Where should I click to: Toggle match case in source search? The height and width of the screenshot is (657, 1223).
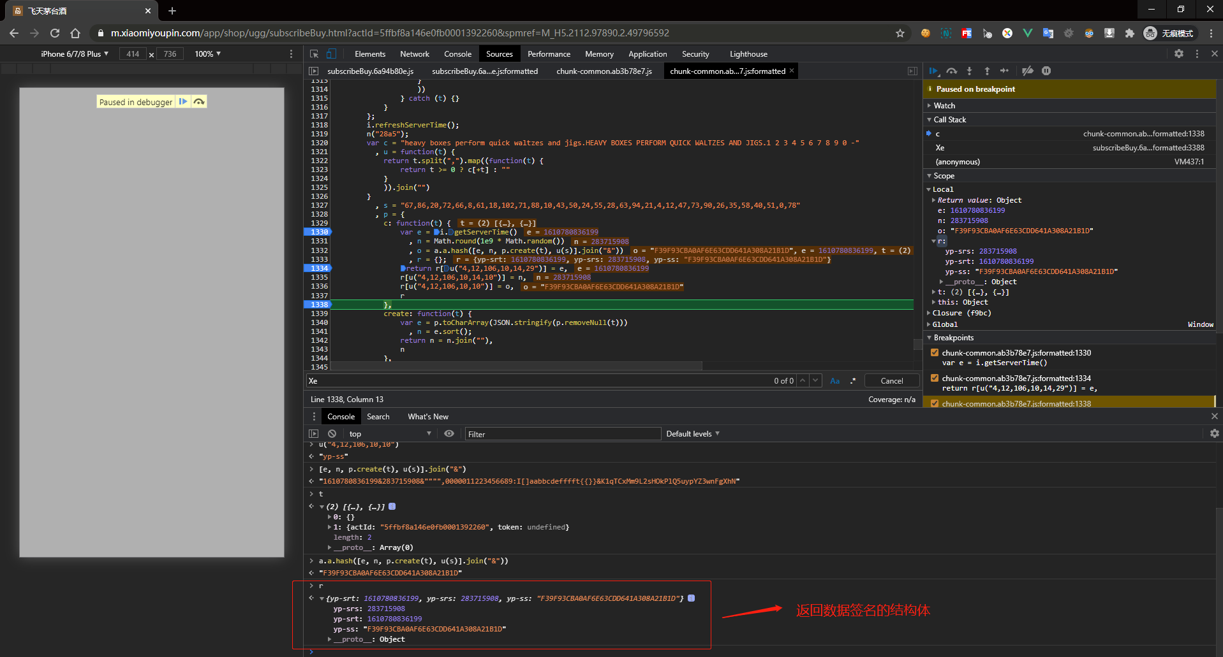(x=835, y=381)
